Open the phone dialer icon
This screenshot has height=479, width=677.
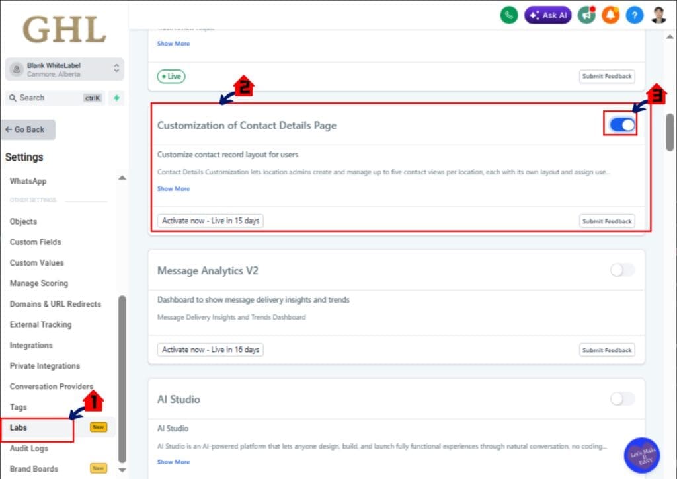coord(508,15)
